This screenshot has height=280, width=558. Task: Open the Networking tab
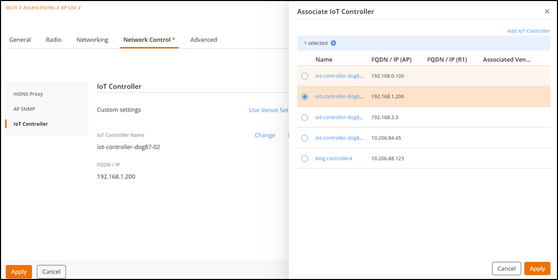(92, 40)
